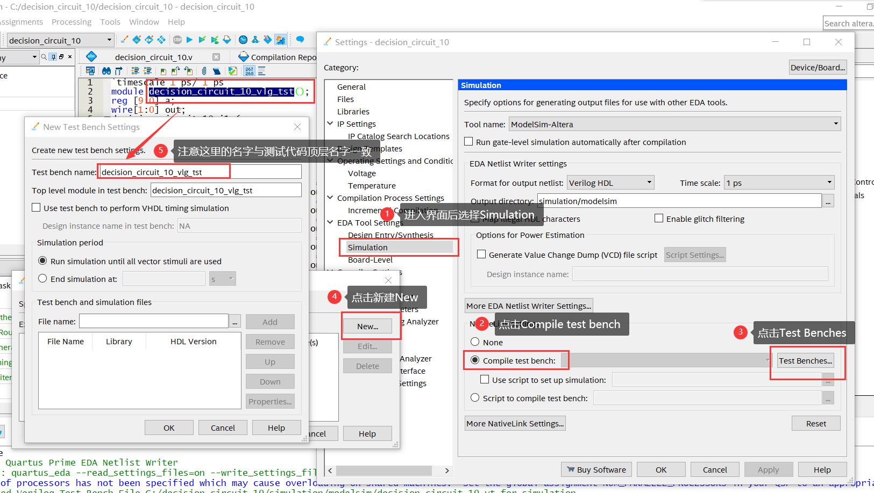Screen dimensions: 874x493
Task: Click the paperclip icon in editor toolbar
Action: (204, 71)
